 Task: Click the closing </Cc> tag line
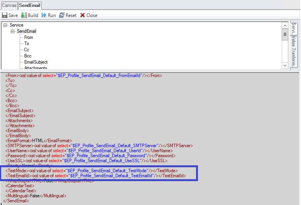click(11, 96)
